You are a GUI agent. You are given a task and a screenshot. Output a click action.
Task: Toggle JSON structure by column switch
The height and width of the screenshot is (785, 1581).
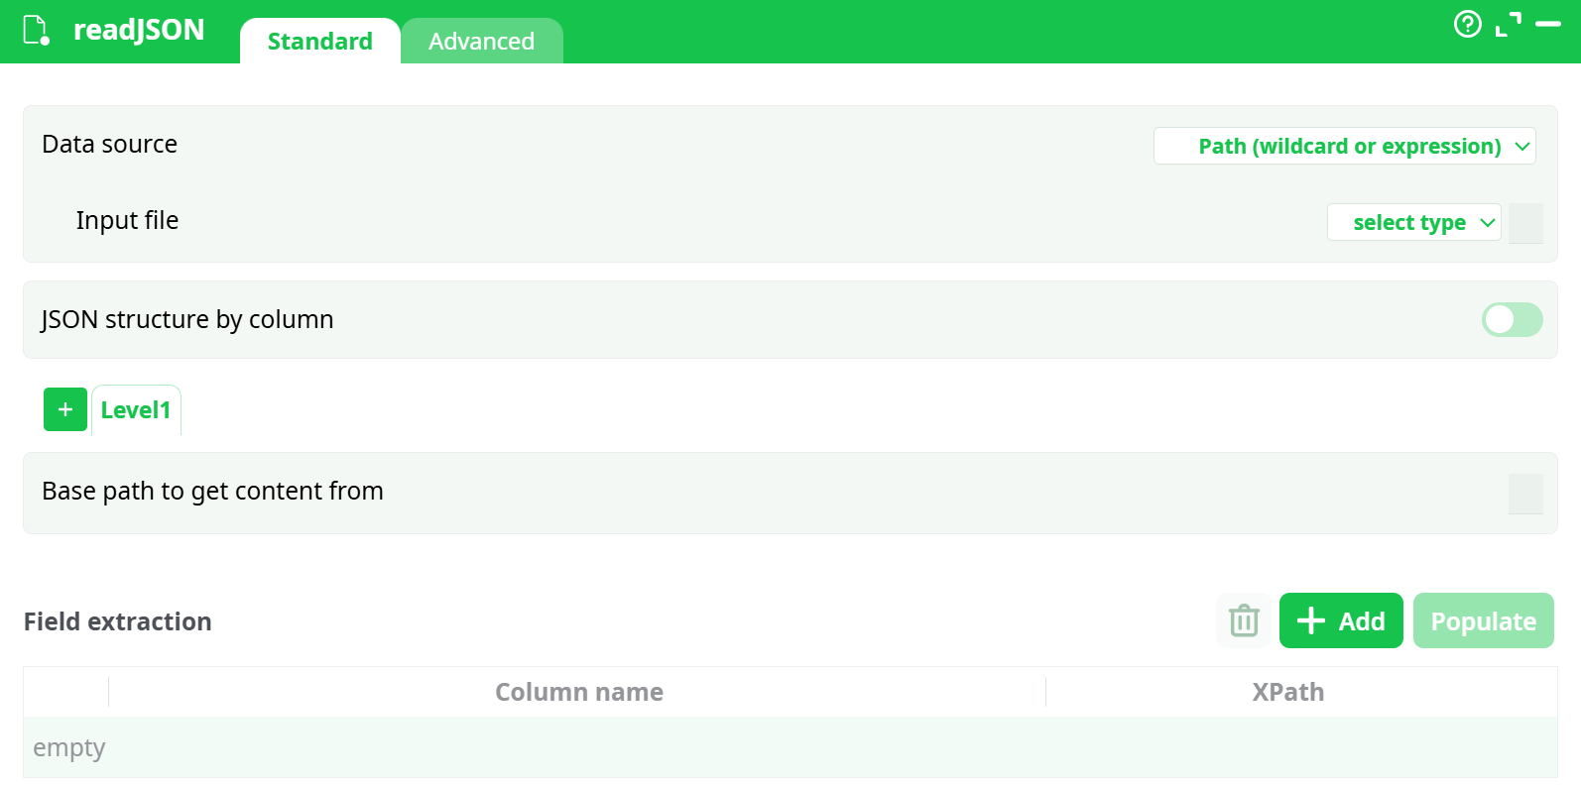pos(1512,319)
